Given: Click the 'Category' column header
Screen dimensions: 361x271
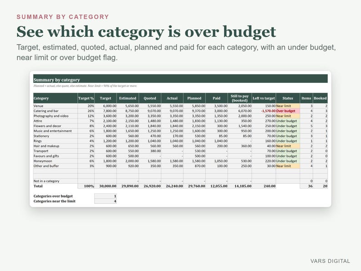Looking at the screenshot, I should (55, 98).
